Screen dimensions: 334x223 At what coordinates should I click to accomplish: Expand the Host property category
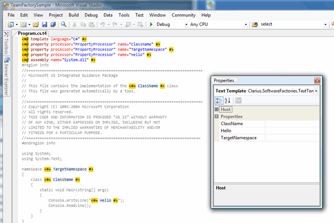216,109
